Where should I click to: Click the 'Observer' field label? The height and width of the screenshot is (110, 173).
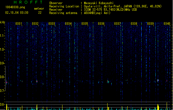tap(56, 3)
